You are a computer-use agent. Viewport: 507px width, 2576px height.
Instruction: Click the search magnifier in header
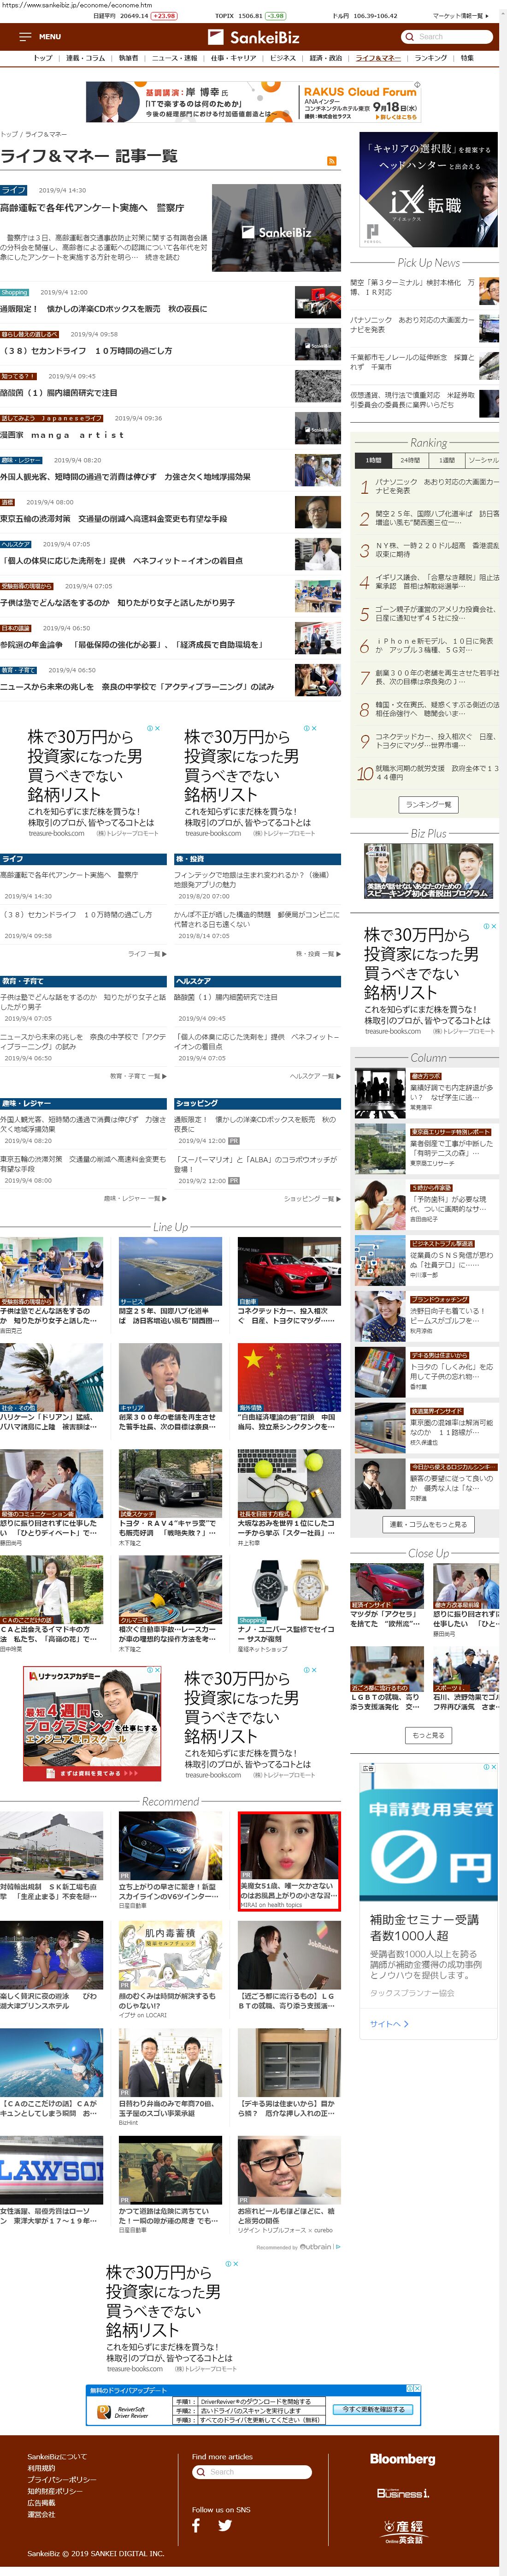tap(409, 37)
